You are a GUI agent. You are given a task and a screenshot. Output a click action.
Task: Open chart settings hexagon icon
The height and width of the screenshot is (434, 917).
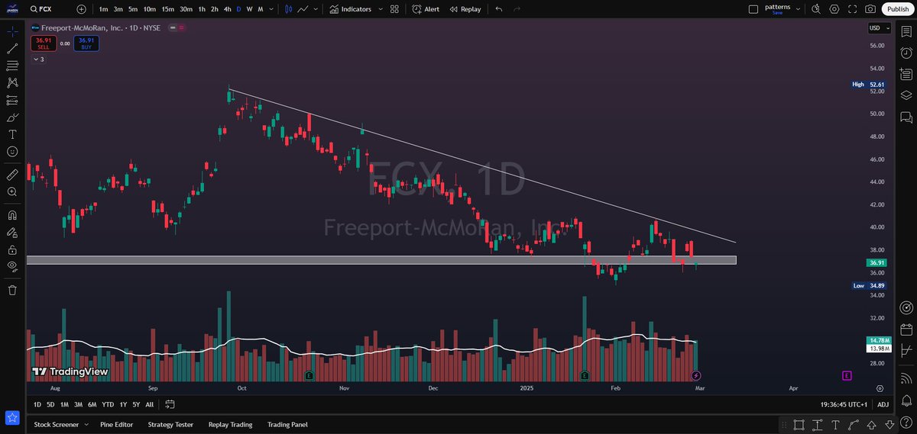pos(834,9)
